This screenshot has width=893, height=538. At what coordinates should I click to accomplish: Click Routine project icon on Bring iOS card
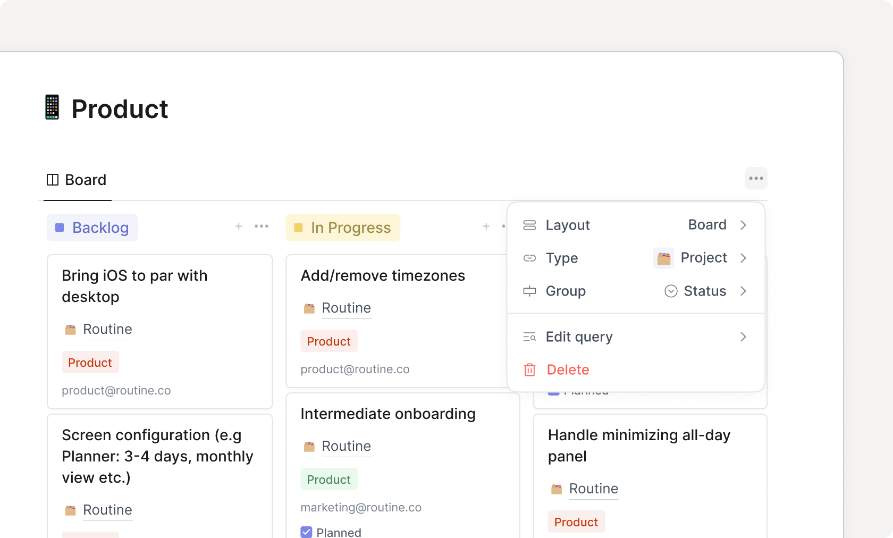70,330
